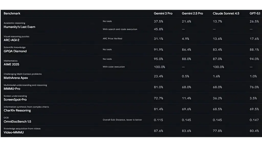
Task: Click the 'Overall Edit Distance, lower is better' note
Action: tap(122, 120)
